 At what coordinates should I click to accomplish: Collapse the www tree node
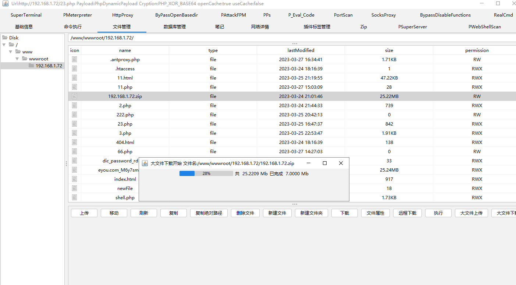click(x=11, y=52)
